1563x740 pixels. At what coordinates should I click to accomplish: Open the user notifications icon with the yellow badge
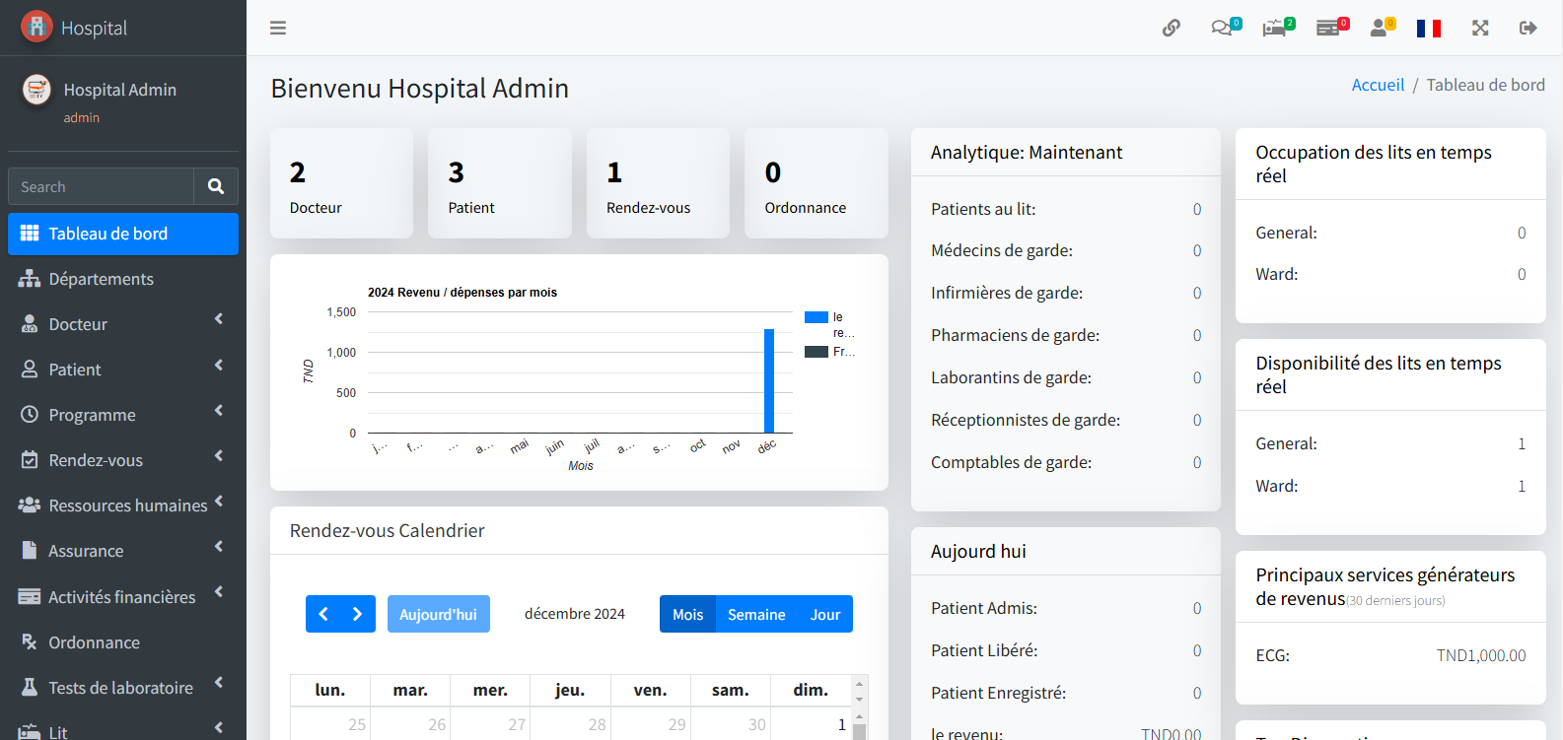tap(1383, 27)
